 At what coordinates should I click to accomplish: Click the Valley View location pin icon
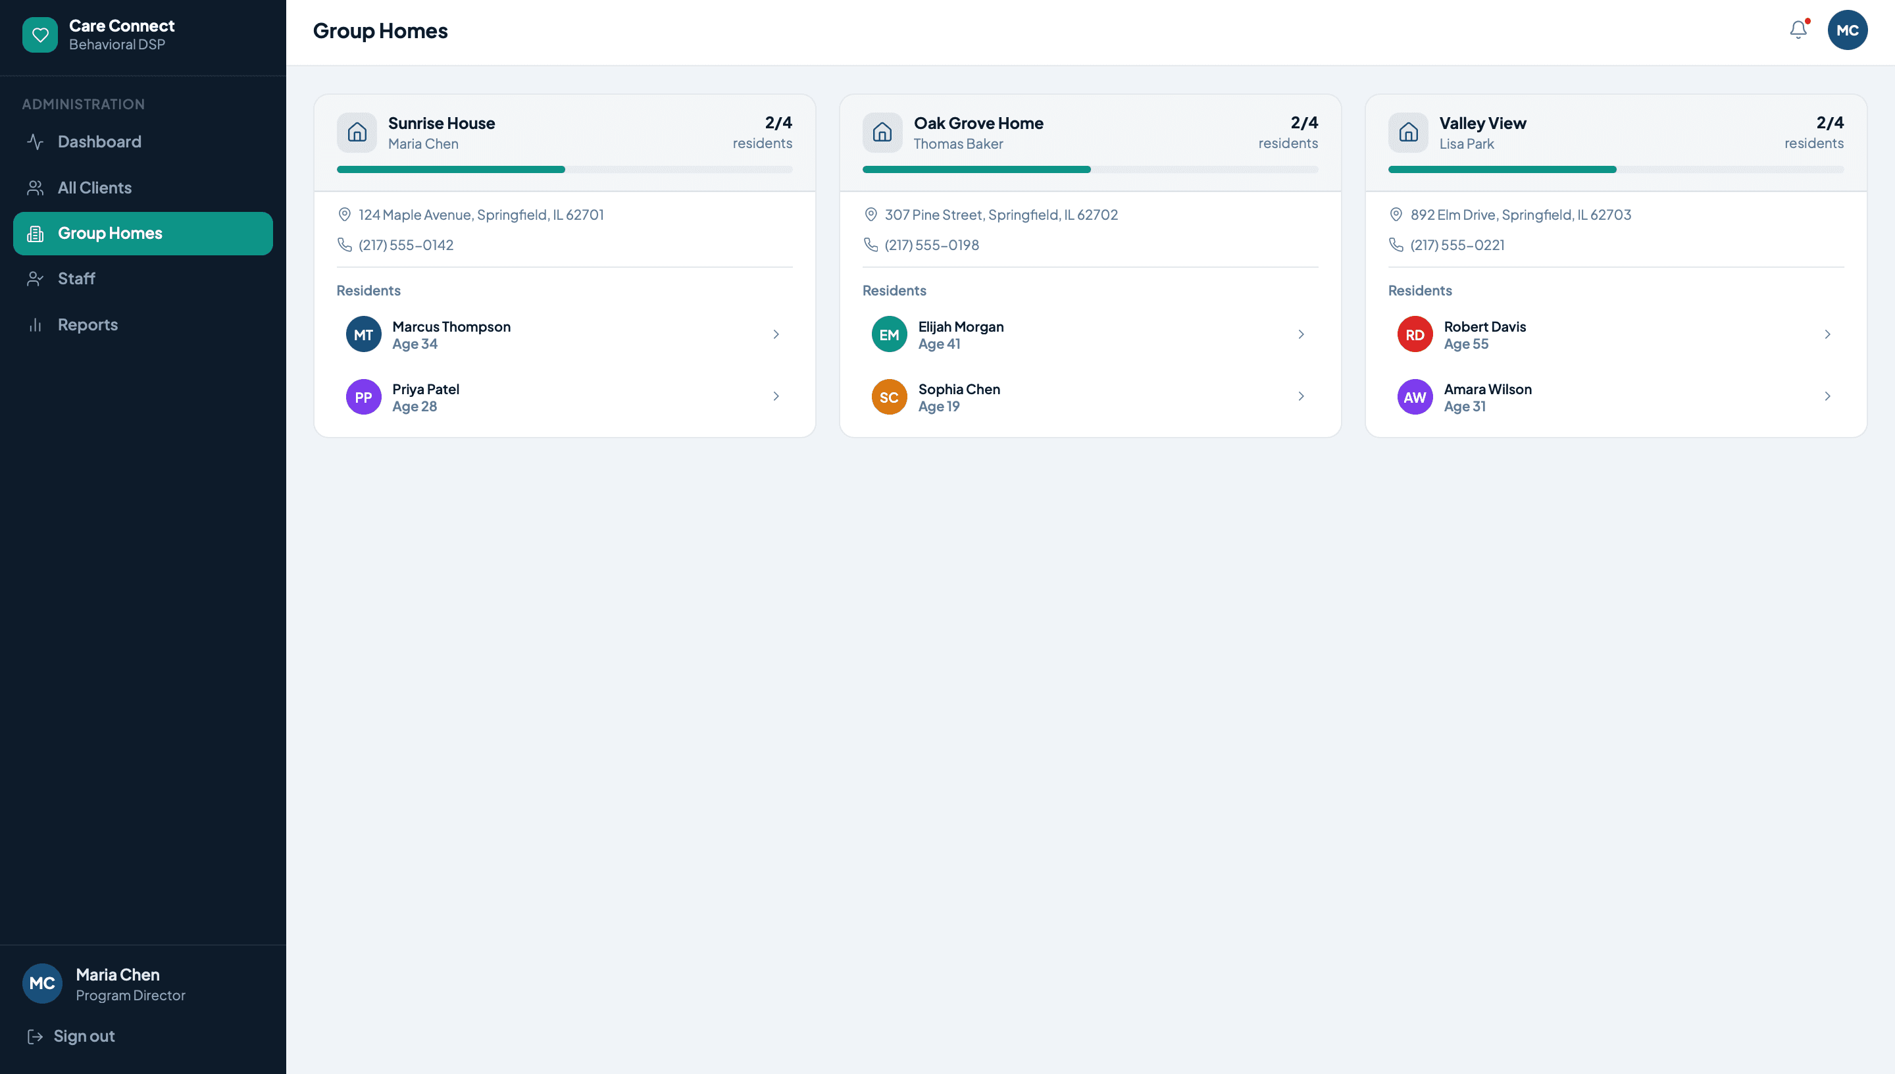point(1396,215)
